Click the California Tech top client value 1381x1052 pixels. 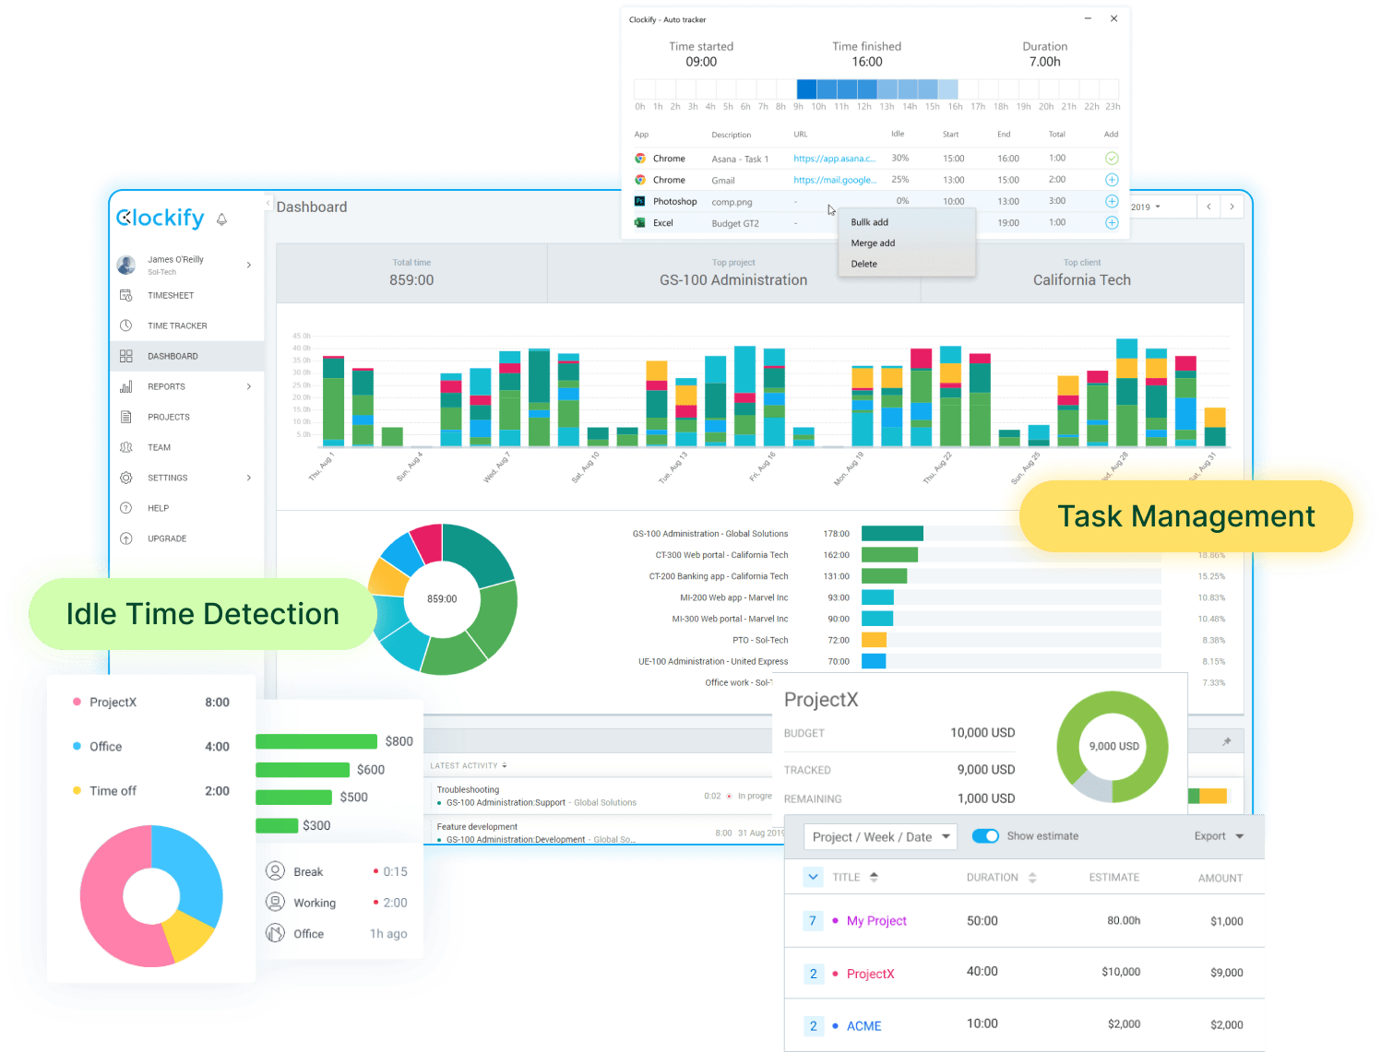click(1082, 280)
